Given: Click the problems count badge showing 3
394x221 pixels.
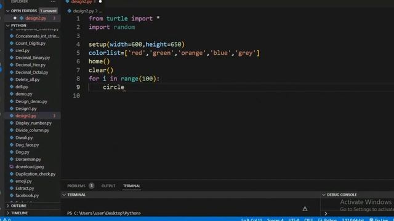Looking at the screenshot, I should click(x=92, y=186).
